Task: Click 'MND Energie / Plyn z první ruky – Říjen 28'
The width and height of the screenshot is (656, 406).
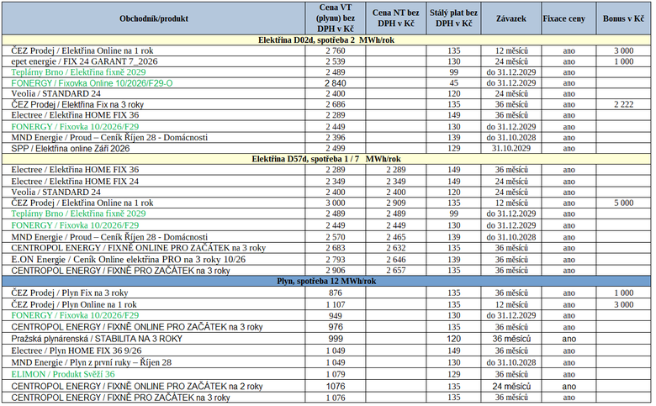Action: (x=92, y=362)
